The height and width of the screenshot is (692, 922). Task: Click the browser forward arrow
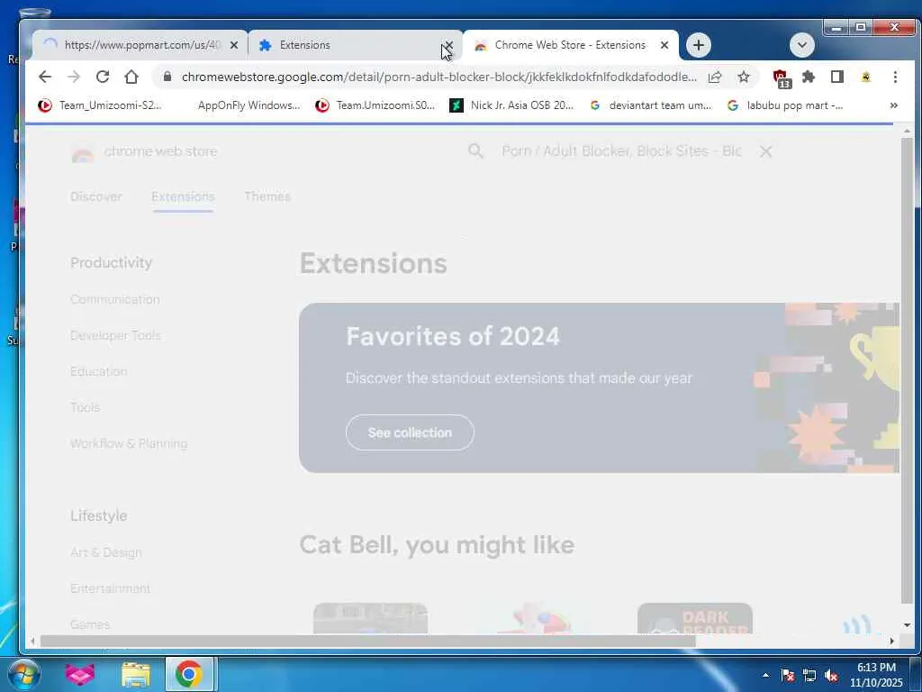click(74, 77)
